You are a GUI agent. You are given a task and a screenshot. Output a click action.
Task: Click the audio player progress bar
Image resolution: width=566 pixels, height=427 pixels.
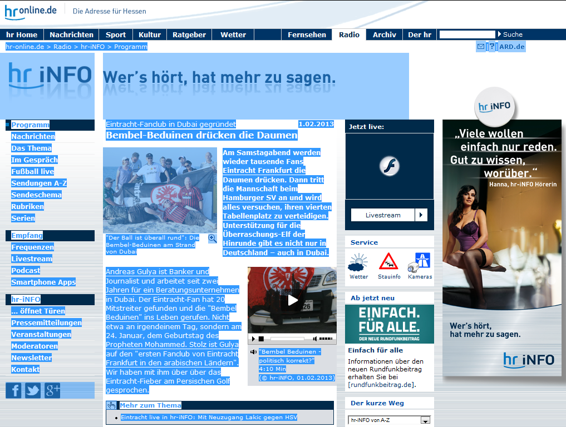pos(287,339)
